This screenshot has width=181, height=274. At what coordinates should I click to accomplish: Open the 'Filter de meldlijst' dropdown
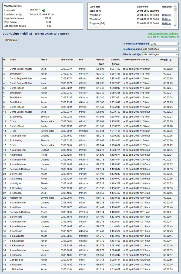pyautogui.click(x=160, y=54)
